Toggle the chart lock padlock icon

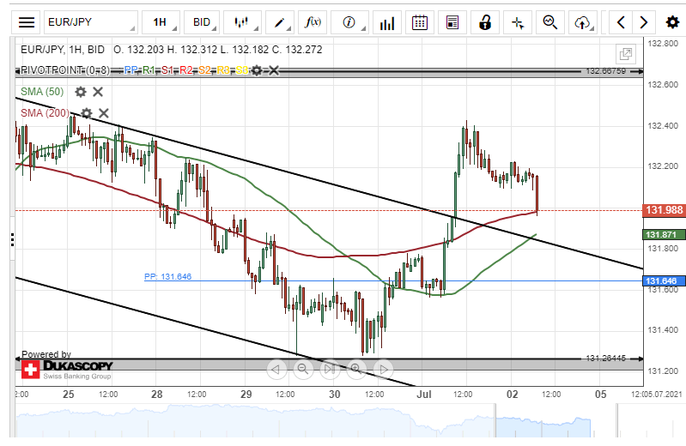(x=485, y=22)
